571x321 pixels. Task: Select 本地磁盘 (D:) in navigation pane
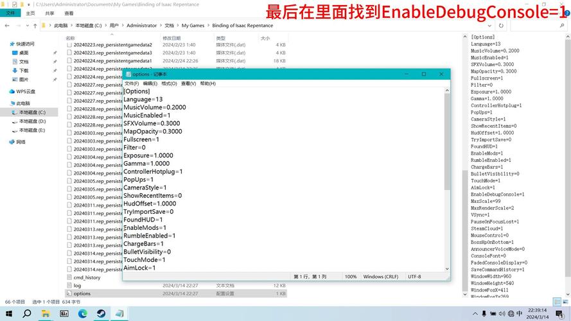[32, 121]
